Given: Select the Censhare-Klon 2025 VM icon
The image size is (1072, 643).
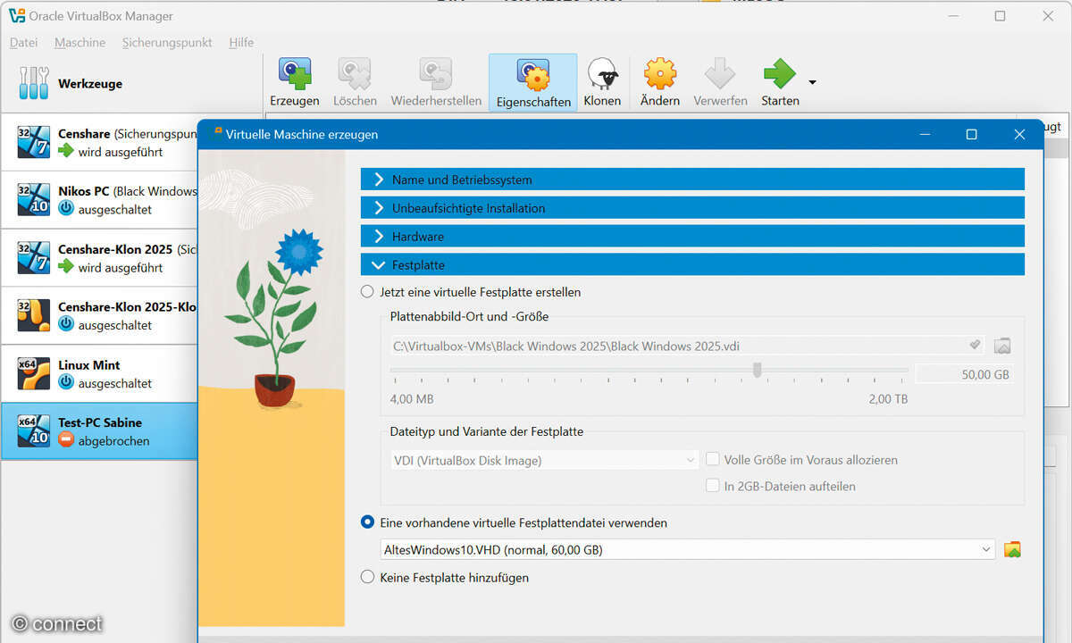Looking at the screenshot, I should click(34, 258).
